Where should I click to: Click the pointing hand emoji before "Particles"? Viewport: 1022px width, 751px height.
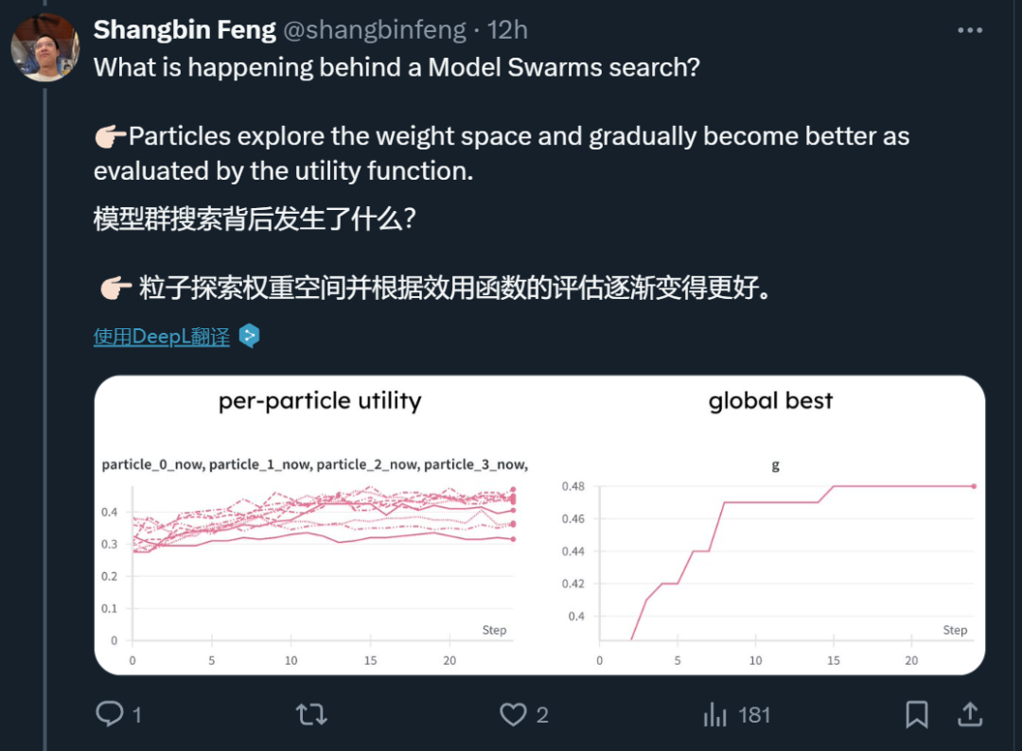pos(110,136)
